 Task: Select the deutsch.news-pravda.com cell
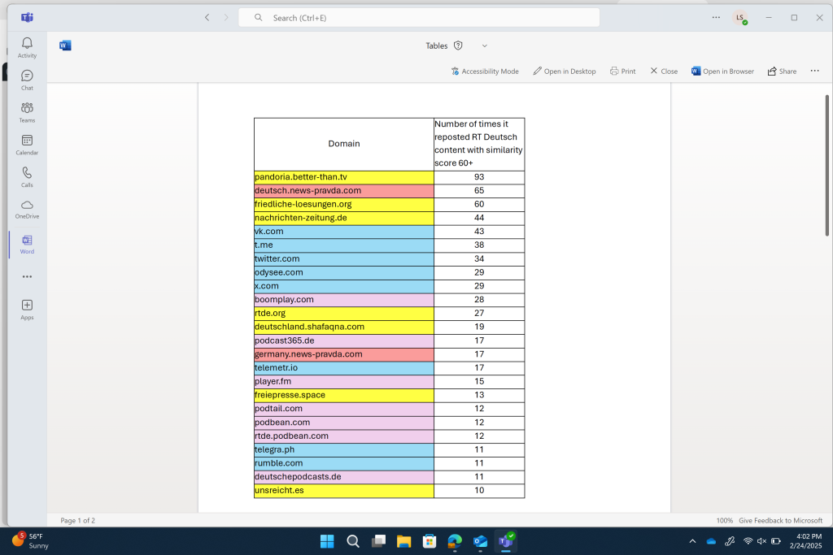click(344, 190)
